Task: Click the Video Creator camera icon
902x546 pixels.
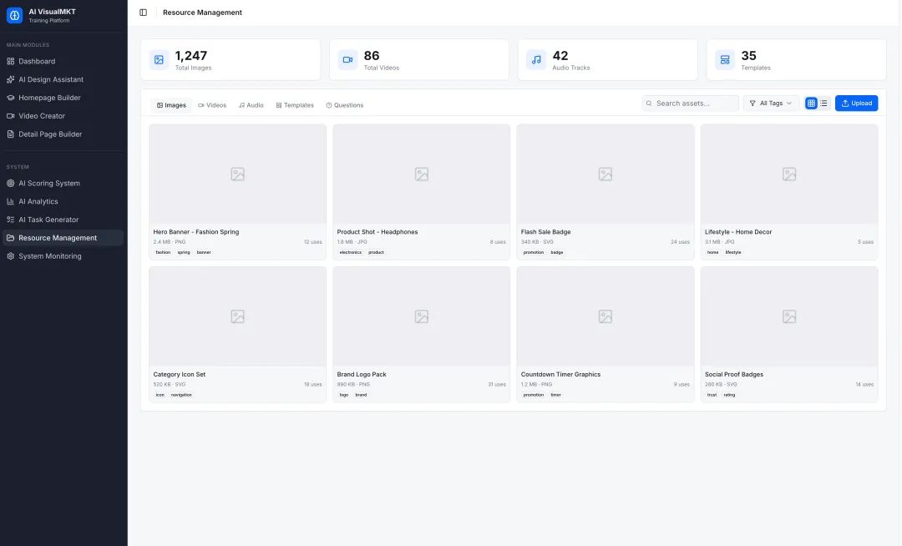Action: (x=10, y=115)
